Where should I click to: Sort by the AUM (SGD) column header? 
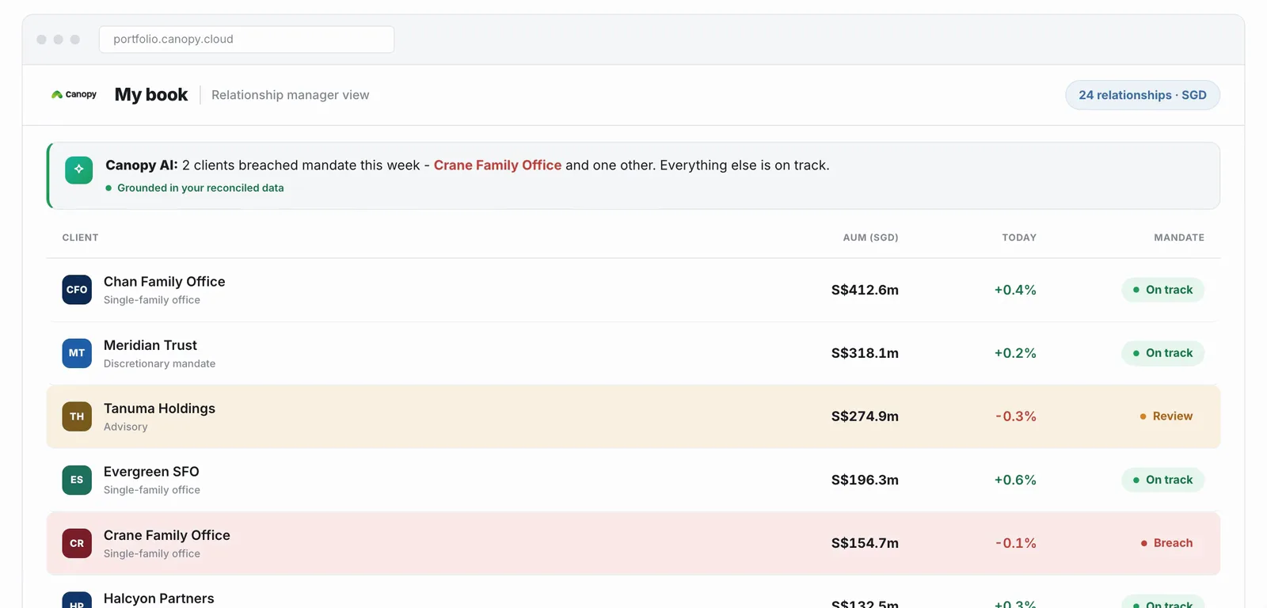(870, 237)
